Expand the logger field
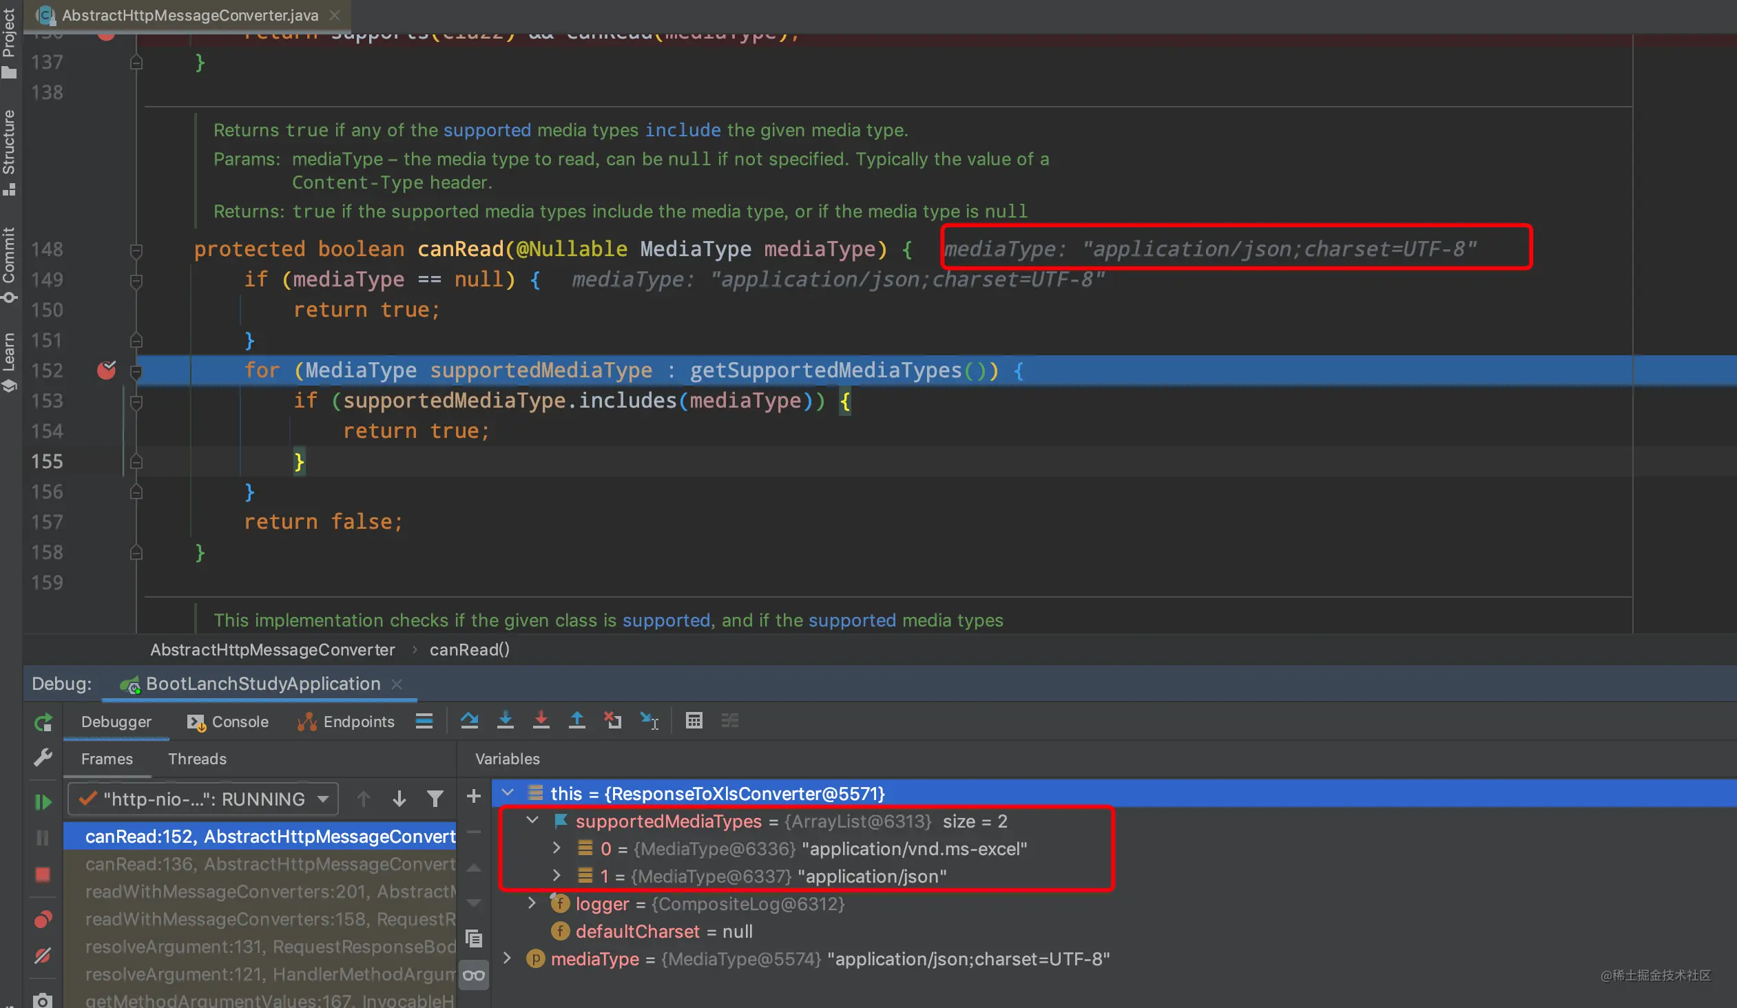Viewport: 1737px width, 1008px height. [532, 903]
